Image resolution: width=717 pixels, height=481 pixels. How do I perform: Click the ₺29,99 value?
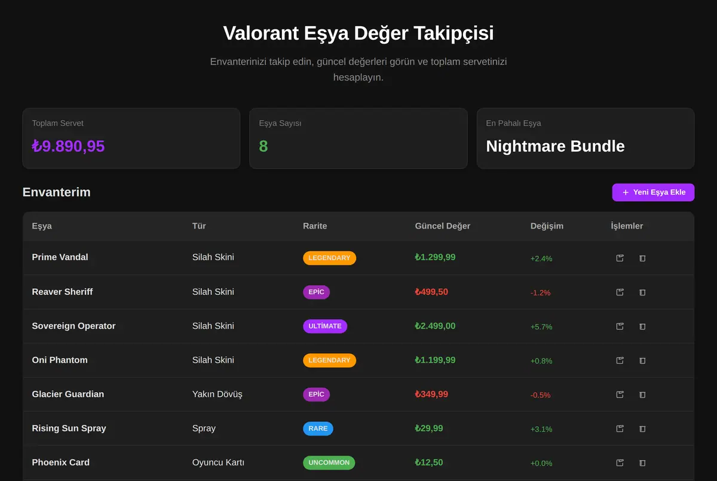coord(429,428)
